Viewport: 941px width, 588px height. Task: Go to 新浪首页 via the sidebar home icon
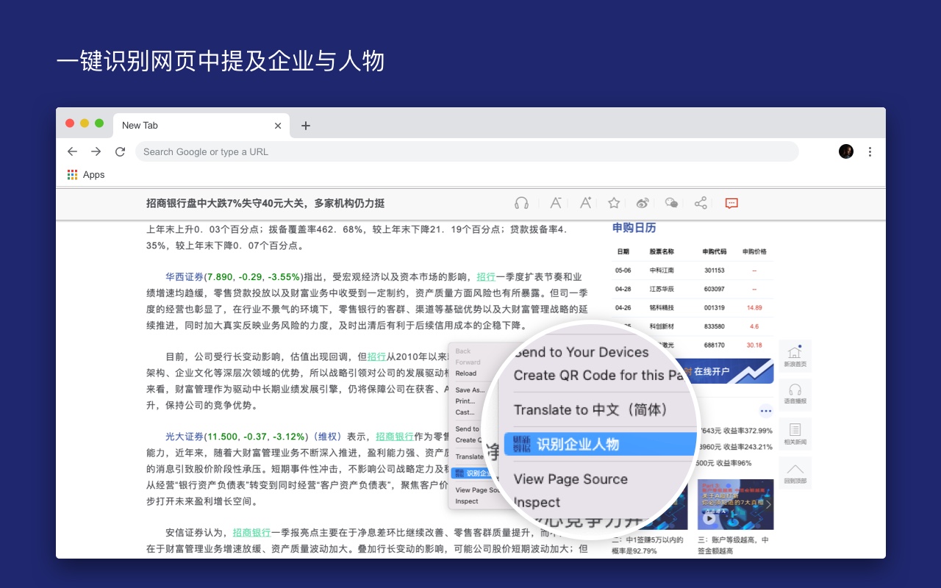pos(795,356)
